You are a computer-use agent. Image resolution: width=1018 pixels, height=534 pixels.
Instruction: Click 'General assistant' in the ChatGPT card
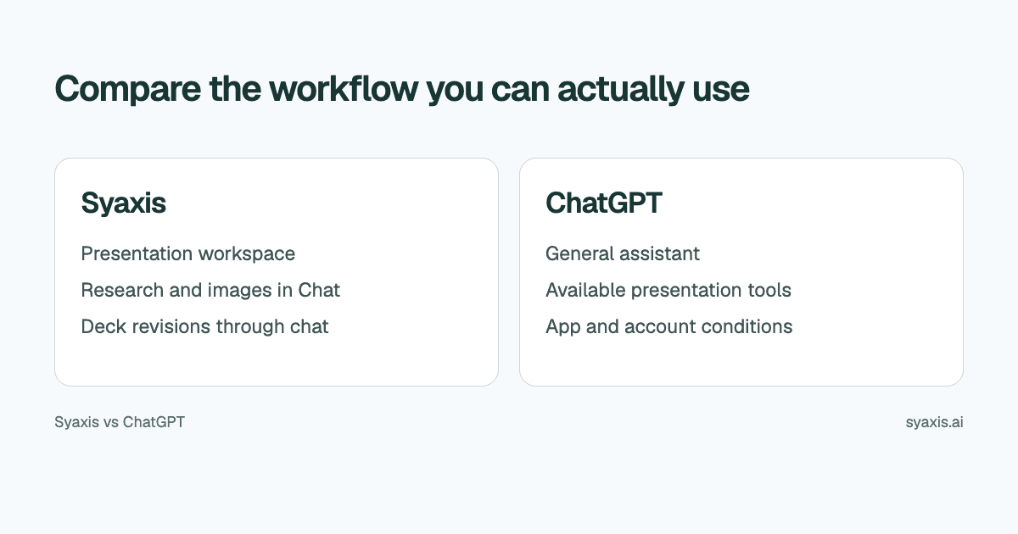(623, 253)
